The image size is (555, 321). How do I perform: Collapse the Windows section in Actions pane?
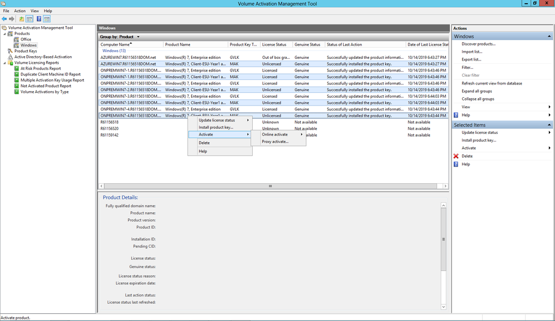click(549, 37)
